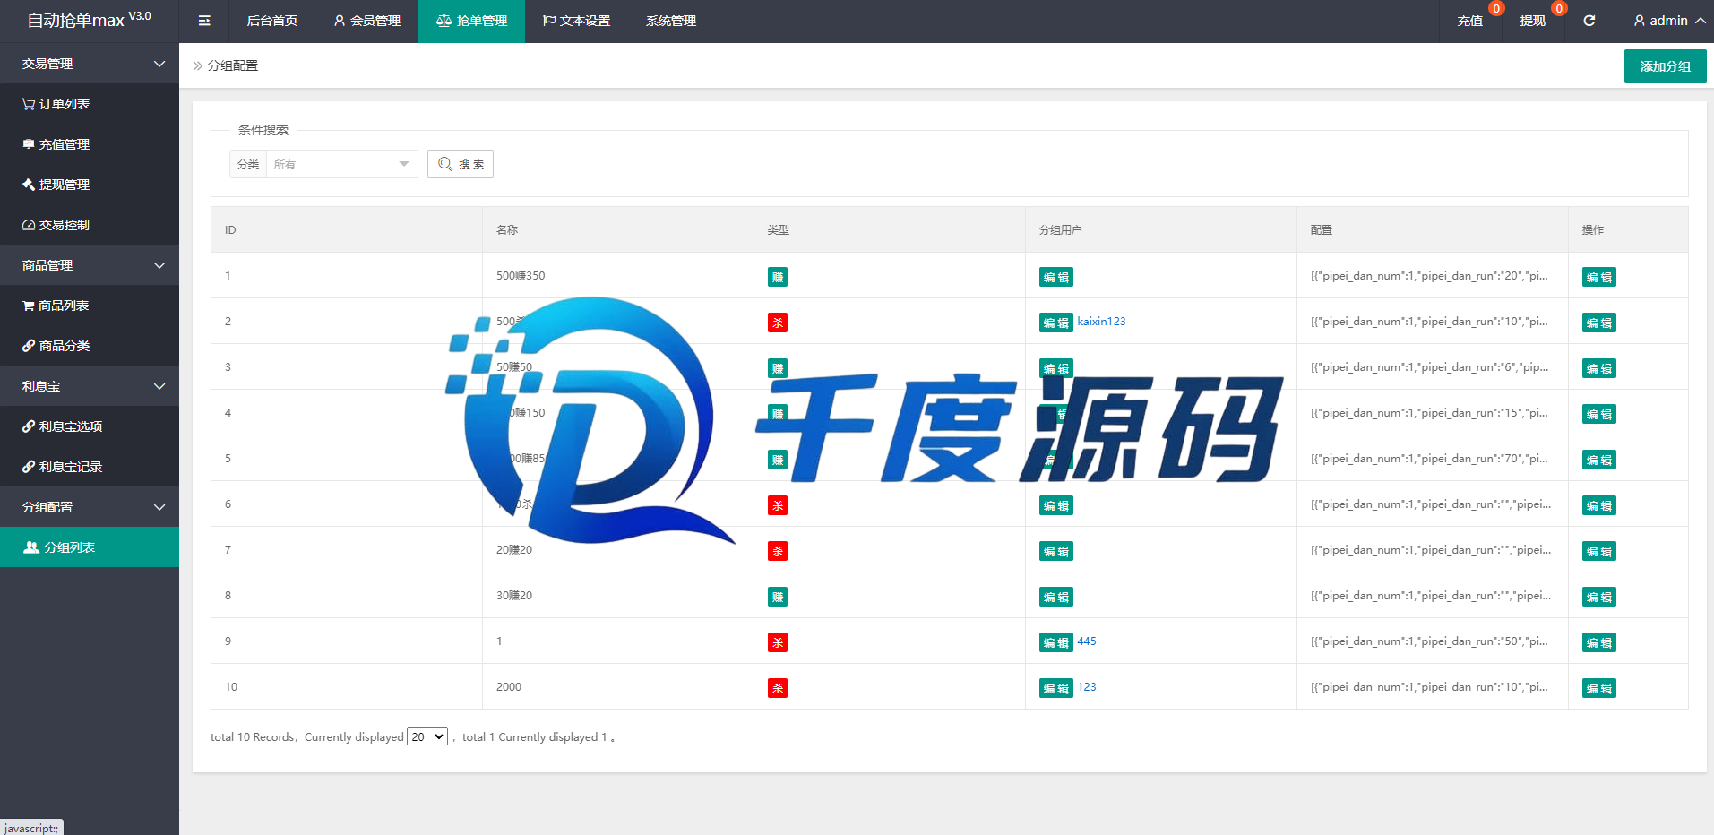Toggle the sidebar collapse hamburger icon
The height and width of the screenshot is (835, 1714).
[x=204, y=21]
